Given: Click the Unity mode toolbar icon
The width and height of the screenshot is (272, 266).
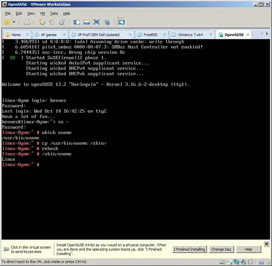Looking at the screenshot, I should coord(107,22).
